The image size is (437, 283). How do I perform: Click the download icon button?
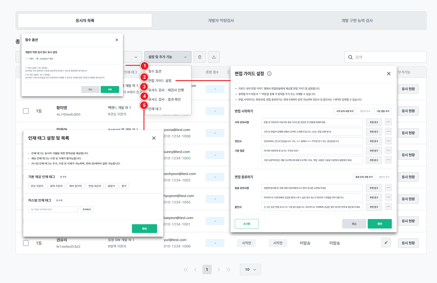click(x=214, y=57)
